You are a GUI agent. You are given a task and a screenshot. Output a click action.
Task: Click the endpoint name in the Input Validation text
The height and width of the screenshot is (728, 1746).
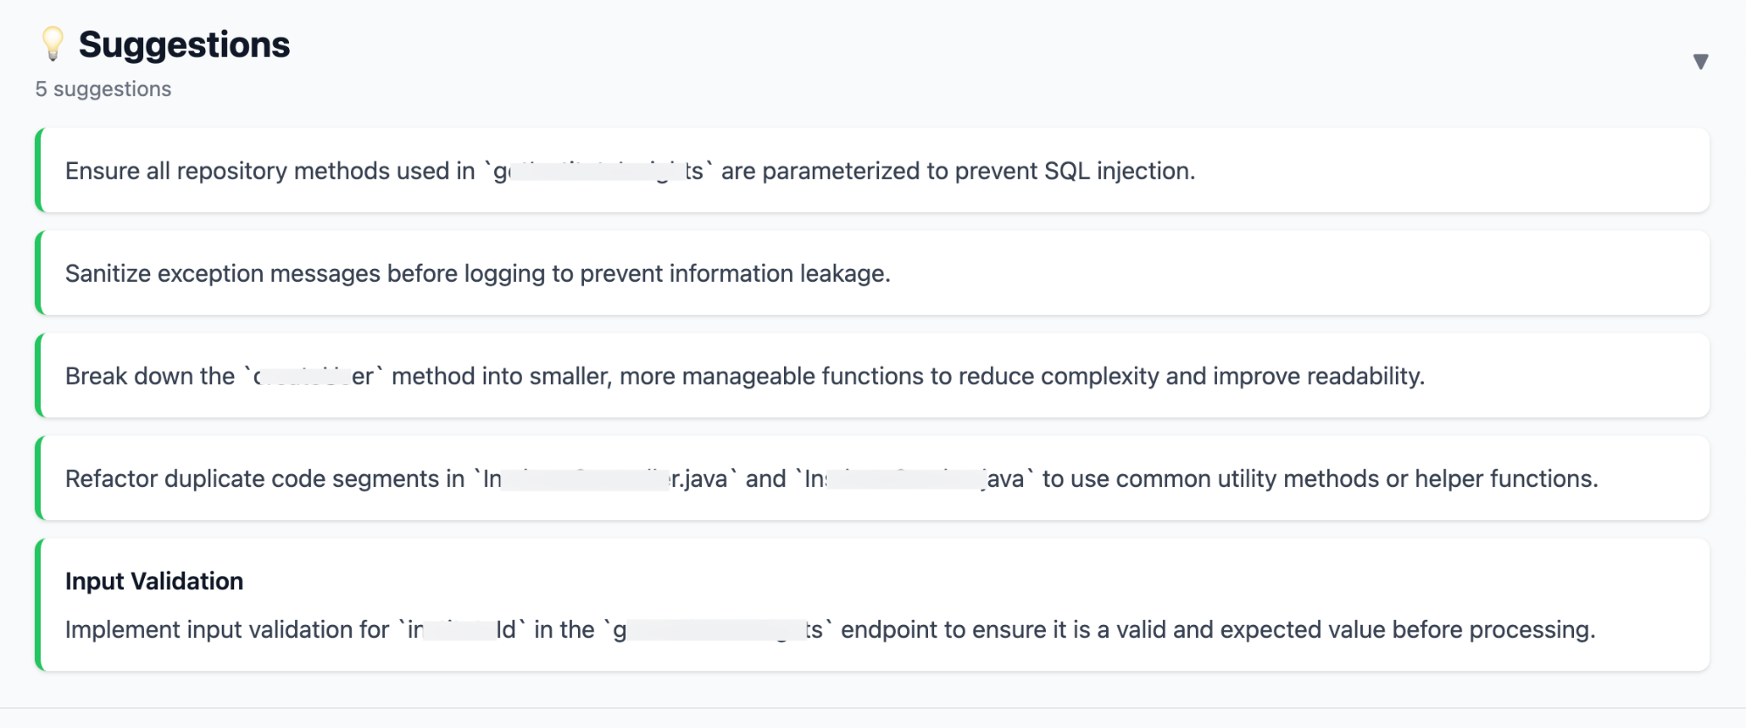point(716,628)
